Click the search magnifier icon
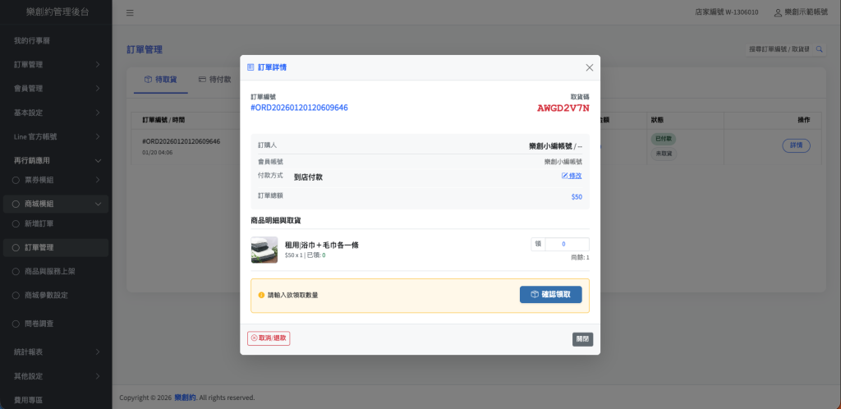Image resolution: width=841 pixels, height=409 pixels. click(x=819, y=50)
